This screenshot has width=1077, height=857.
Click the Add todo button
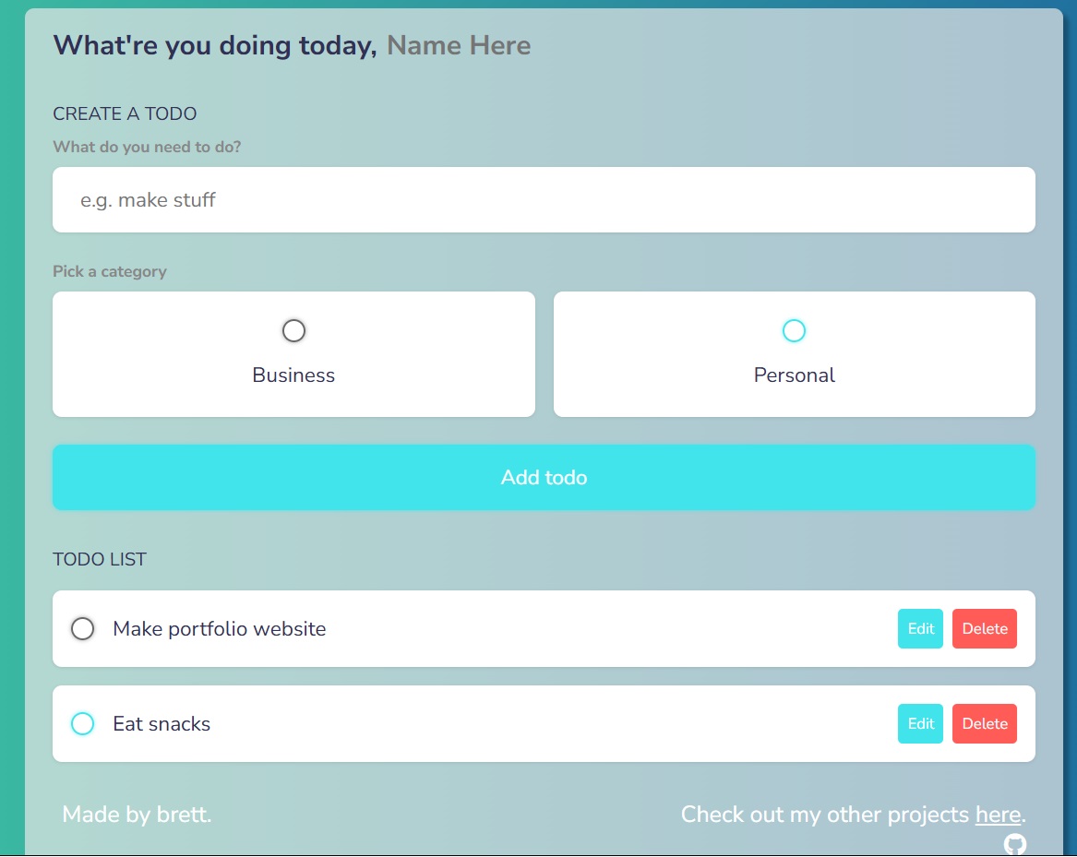(544, 477)
